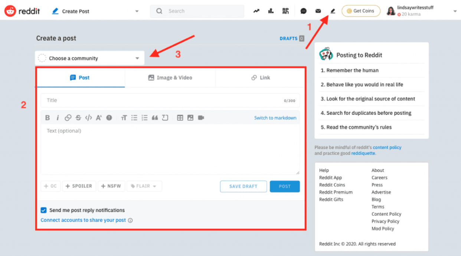Insert a video in the editor
Screen dimensions: 461x256
click(201, 118)
